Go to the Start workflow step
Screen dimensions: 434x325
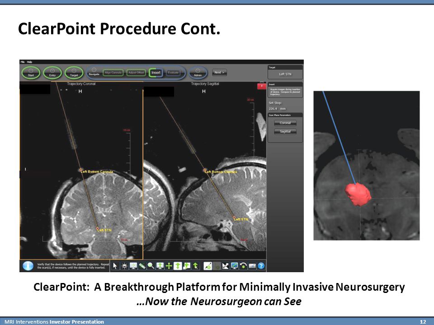(31, 73)
